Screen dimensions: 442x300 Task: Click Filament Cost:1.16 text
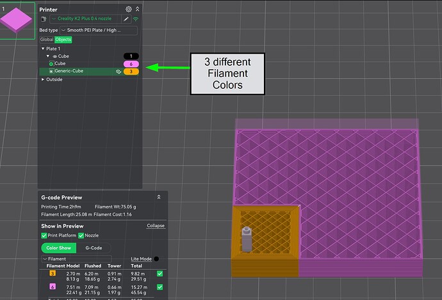coord(113,214)
